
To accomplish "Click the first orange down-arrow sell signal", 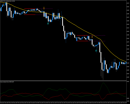I will pos(44,8).
